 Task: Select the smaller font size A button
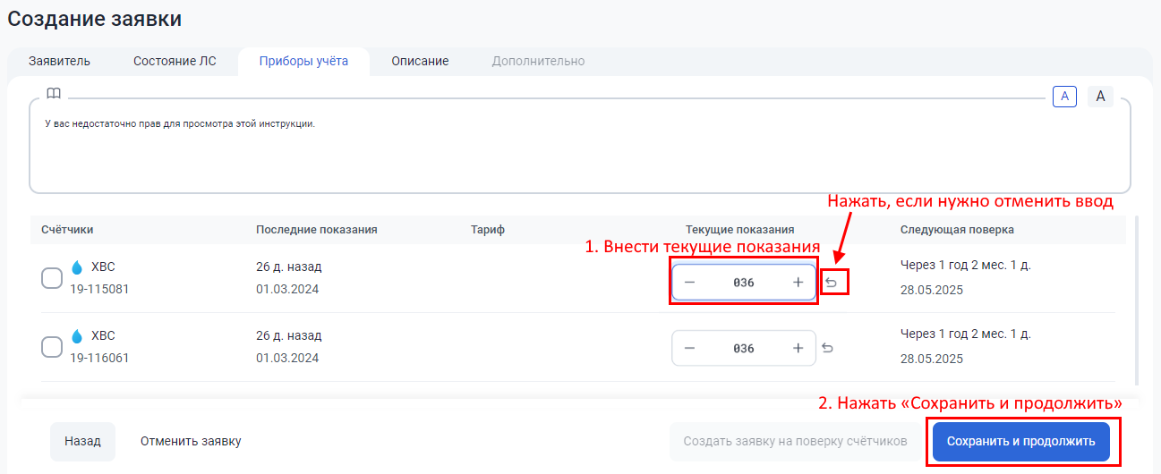(1064, 97)
